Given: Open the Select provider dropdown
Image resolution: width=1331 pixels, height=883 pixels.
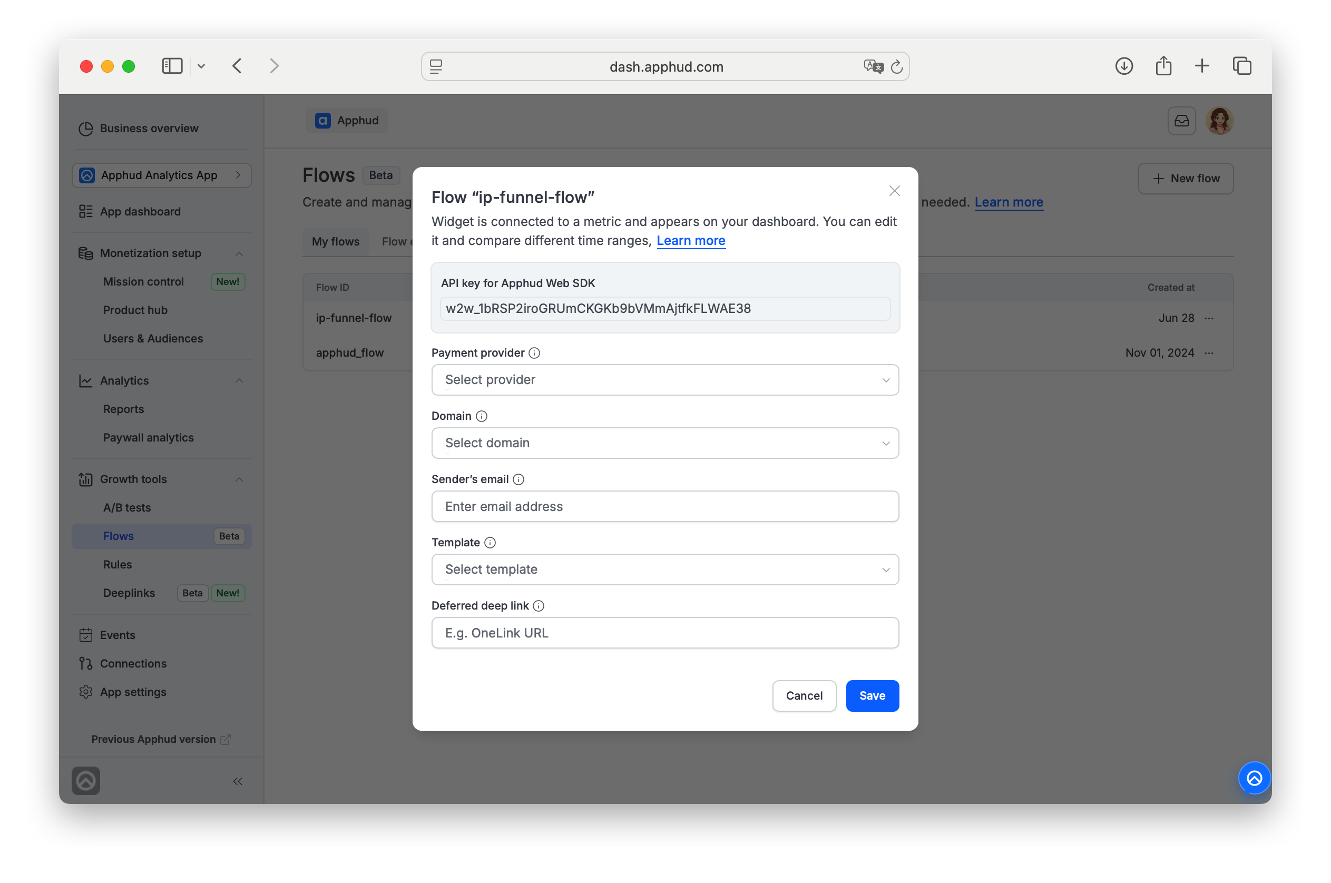Looking at the screenshot, I should pos(664,380).
